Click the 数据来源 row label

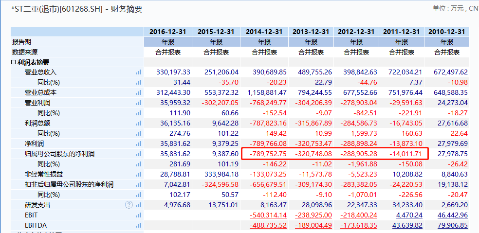pyautogui.click(x=25, y=52)
